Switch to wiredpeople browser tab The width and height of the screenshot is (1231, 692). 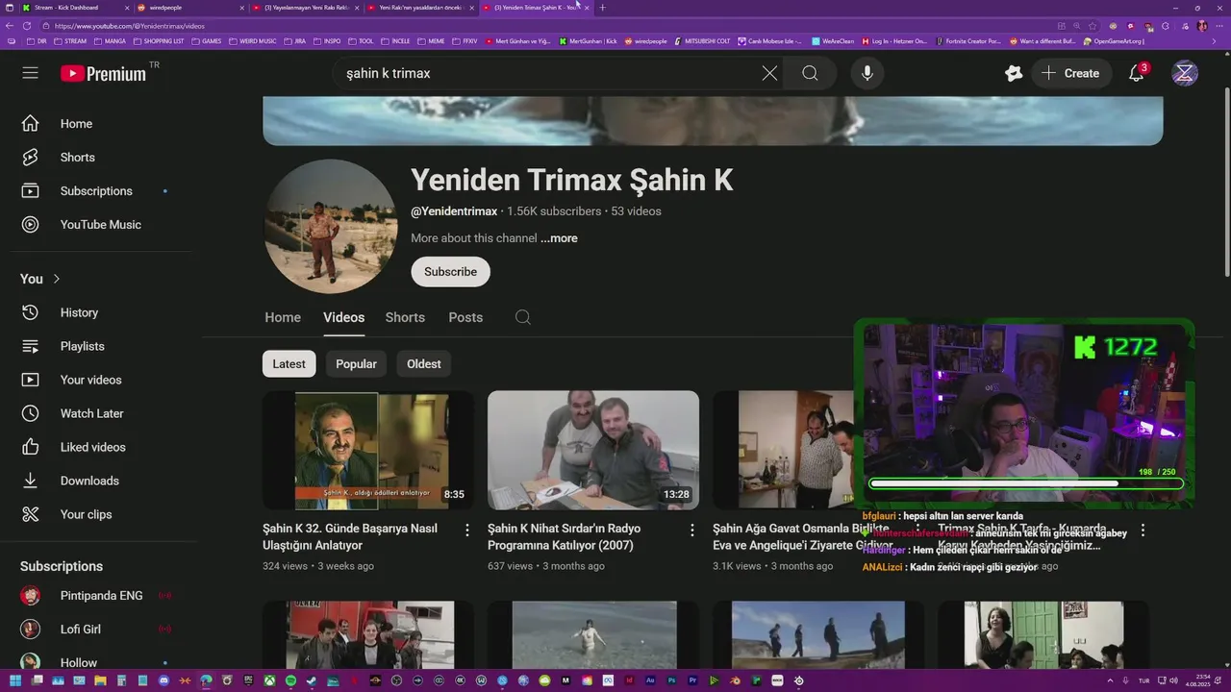[190, 8]
